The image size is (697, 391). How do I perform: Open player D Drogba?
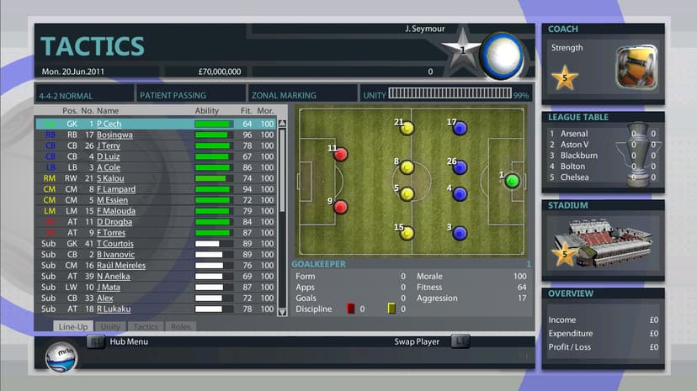coord(114,221)
